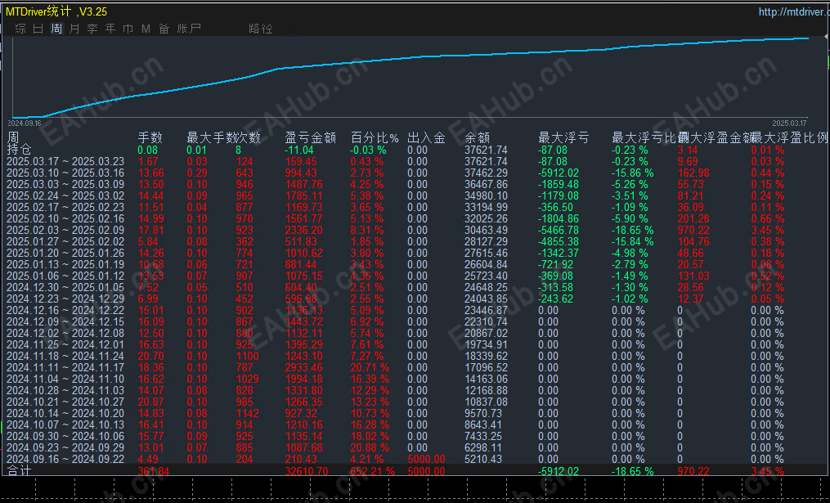This screenshot has height=503, width=830.
Task: Select week row 2025.02.03 ~ 2025.02.09
Action: click(x=65, y=231)
